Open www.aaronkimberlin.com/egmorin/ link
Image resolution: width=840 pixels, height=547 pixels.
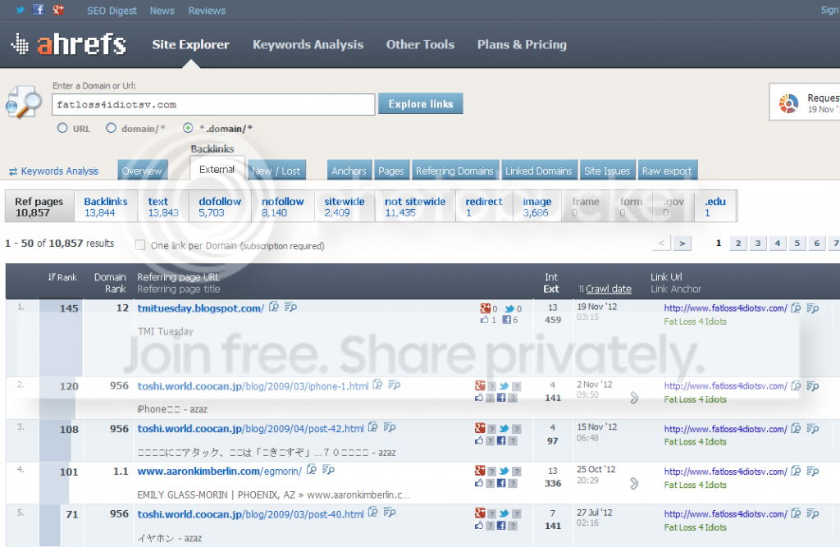tap(219, 471)
